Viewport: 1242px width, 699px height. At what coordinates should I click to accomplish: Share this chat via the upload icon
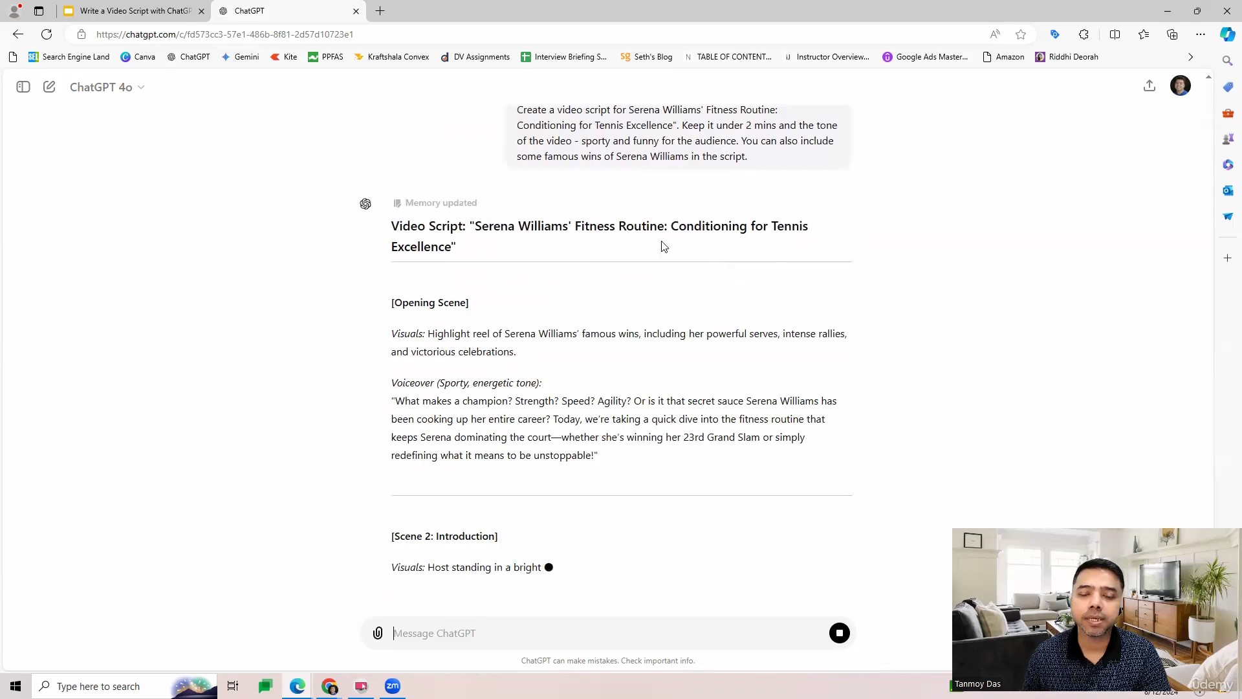(x=1149, y=85)
